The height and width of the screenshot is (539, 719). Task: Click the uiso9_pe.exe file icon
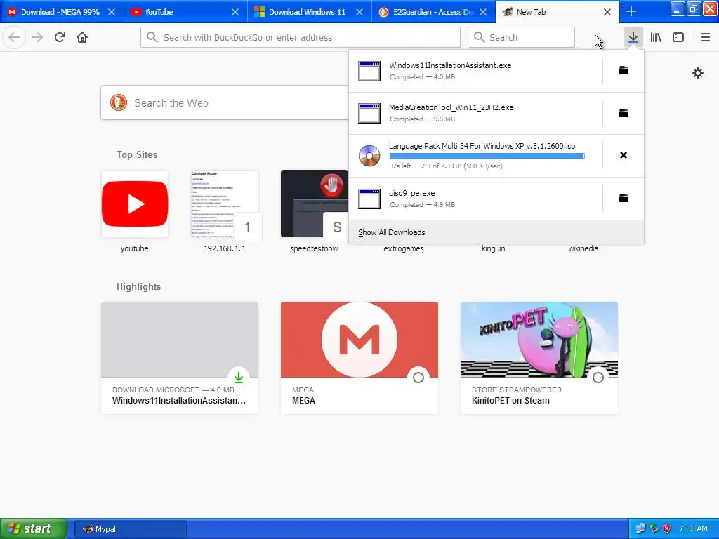click(369, 199)
